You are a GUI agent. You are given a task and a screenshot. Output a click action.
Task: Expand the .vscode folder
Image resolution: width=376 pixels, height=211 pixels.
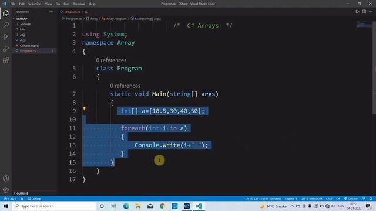(x=34, y=24)
